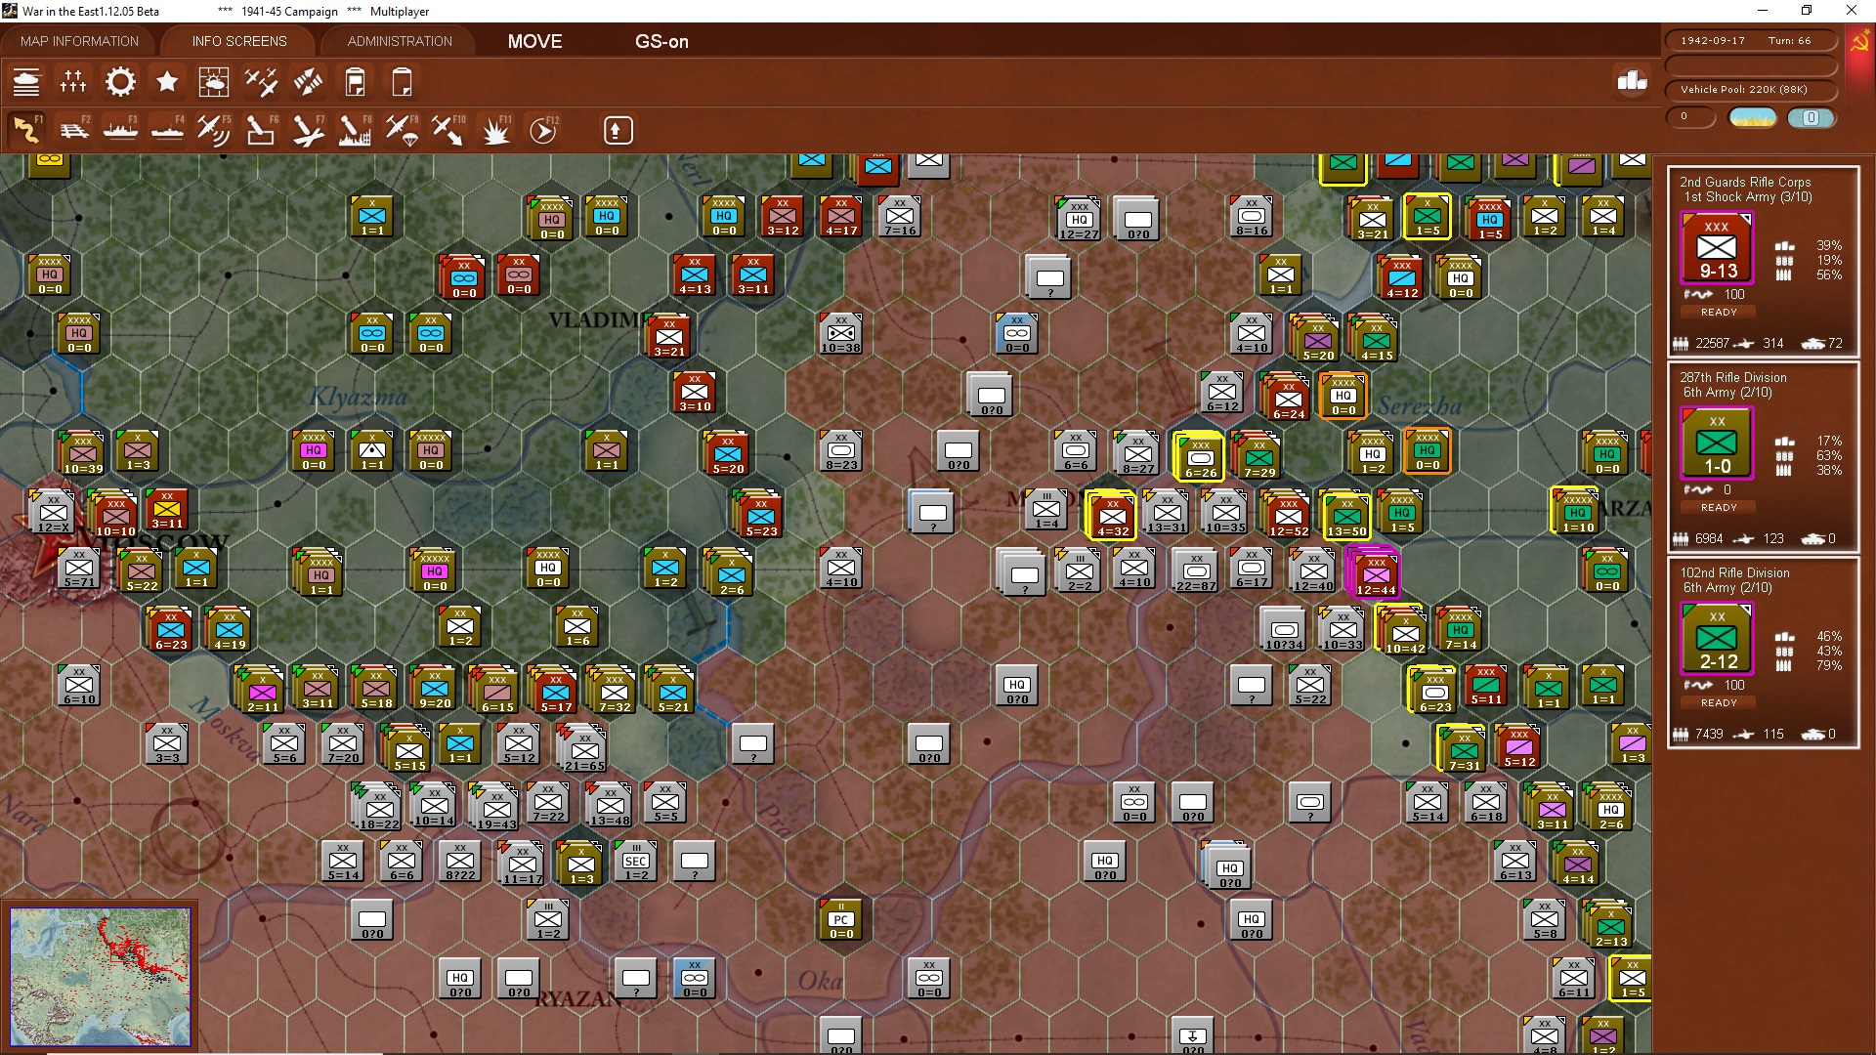Select the F9 air transport mode

pyautogui.click(x=402, y=130)
